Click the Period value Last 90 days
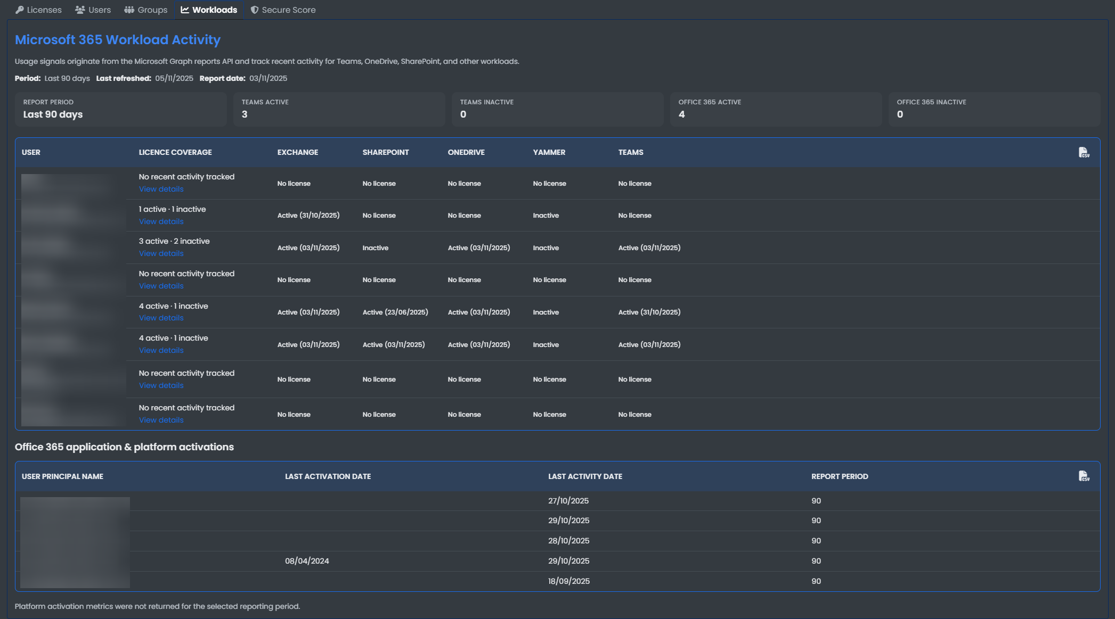The height and width of the screenshot is (619, 1115). pyautogui.click(x=67, y=79)
